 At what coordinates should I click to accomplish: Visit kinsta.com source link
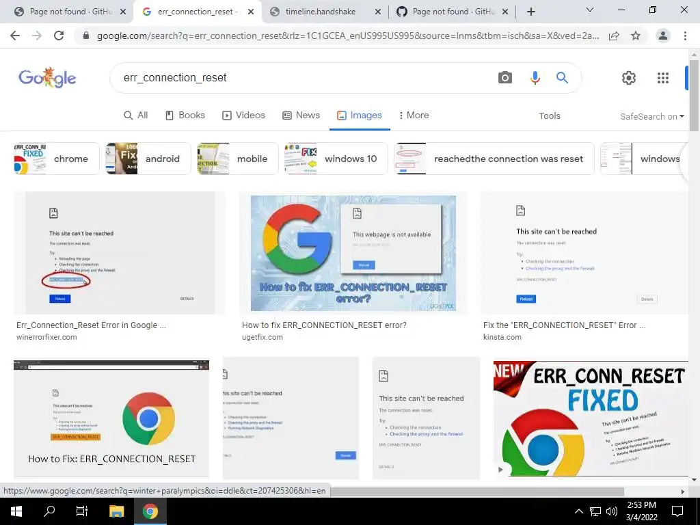coord(502,337)
